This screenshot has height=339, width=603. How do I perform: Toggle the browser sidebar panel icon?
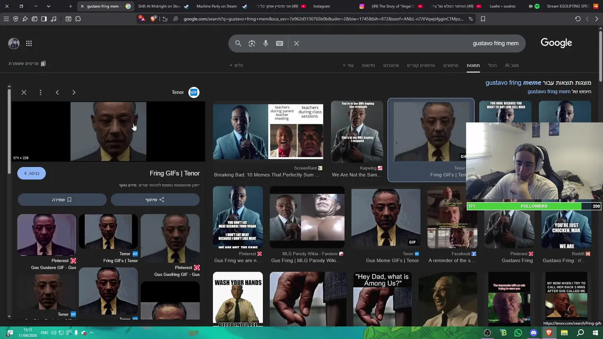coord(44,19)
